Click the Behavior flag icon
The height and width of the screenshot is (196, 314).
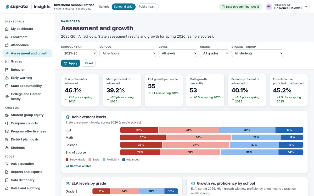point(7,70)
